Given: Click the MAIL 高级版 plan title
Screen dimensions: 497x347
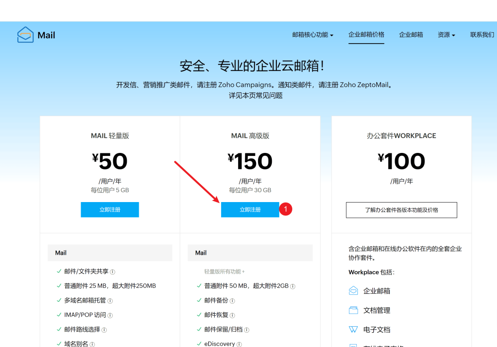Looking at the screenshot, I should pyautogui.click(x=250, y=136).
